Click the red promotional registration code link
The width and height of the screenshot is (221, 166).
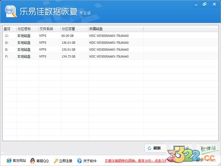[140, 161]
